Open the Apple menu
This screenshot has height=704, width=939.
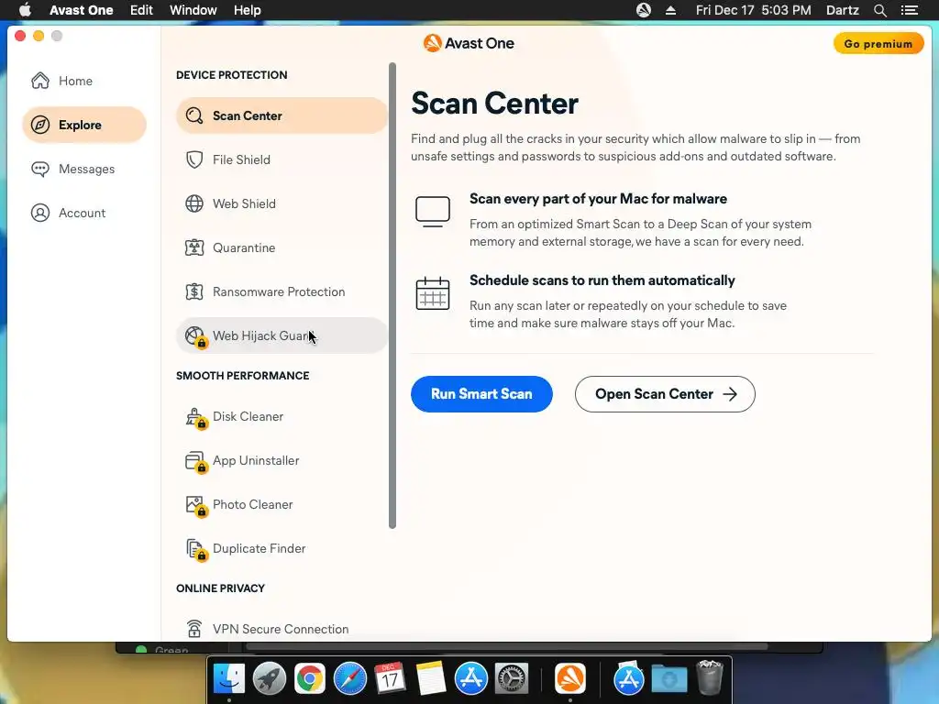[x=25, y=10]
